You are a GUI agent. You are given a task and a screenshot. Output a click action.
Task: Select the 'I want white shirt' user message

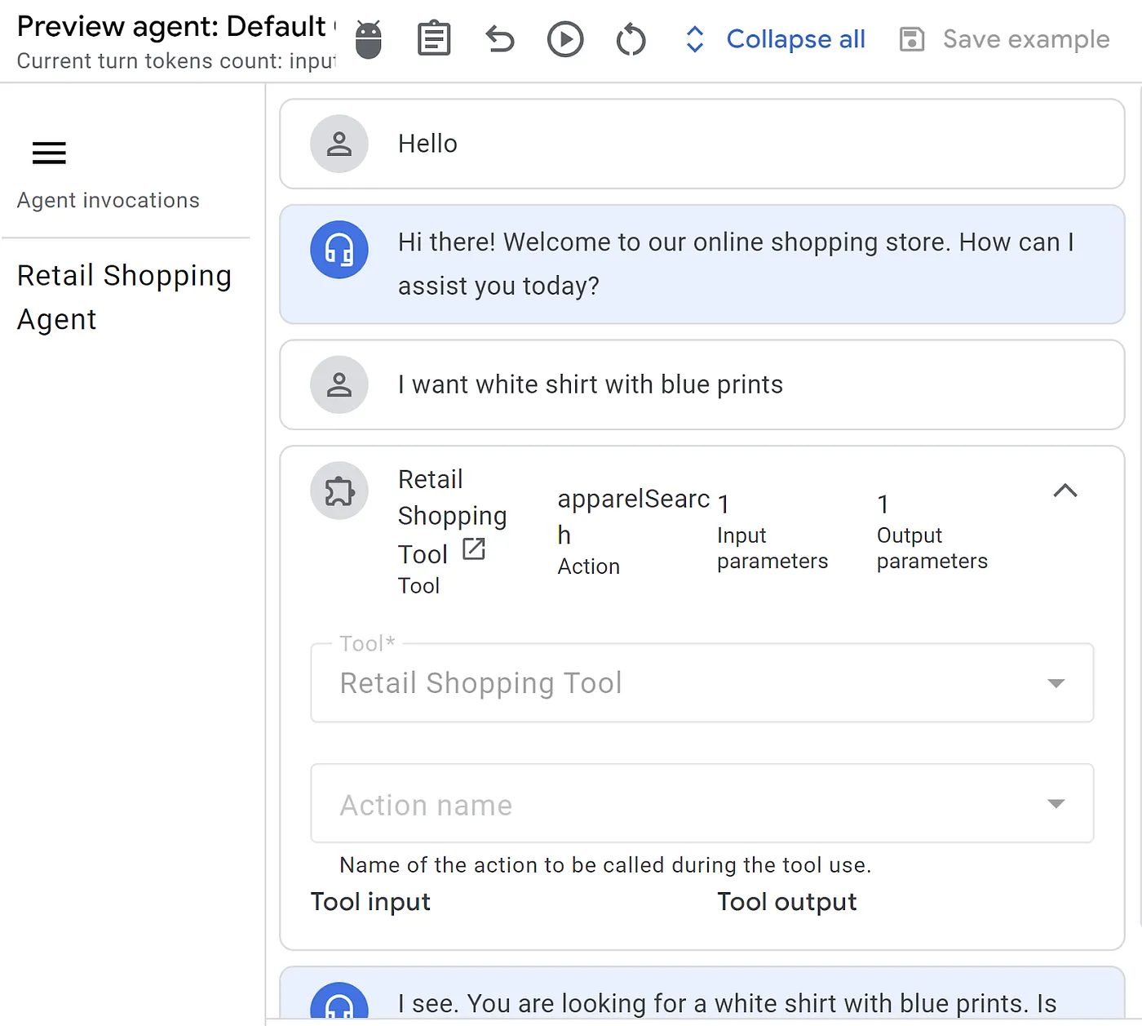(590, 384)
